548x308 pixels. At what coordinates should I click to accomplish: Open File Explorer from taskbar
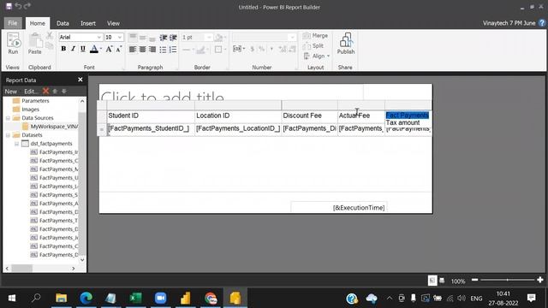(x=61, y=298)
